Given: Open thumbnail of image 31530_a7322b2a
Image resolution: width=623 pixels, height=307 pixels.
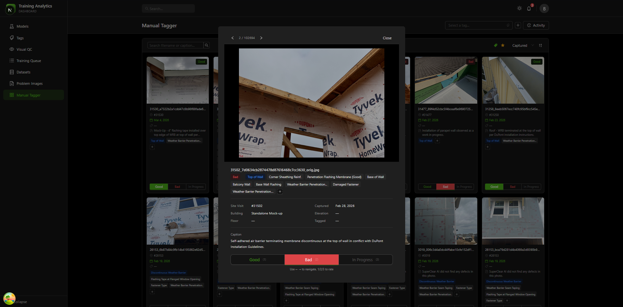Looking at the screenshot, I should [x=178, y=80].
